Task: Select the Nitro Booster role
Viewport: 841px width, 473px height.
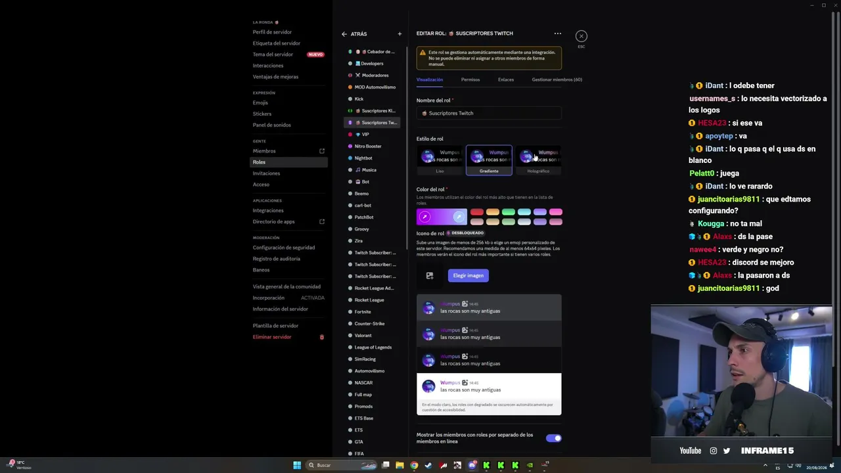Action: tap(373, 146)
